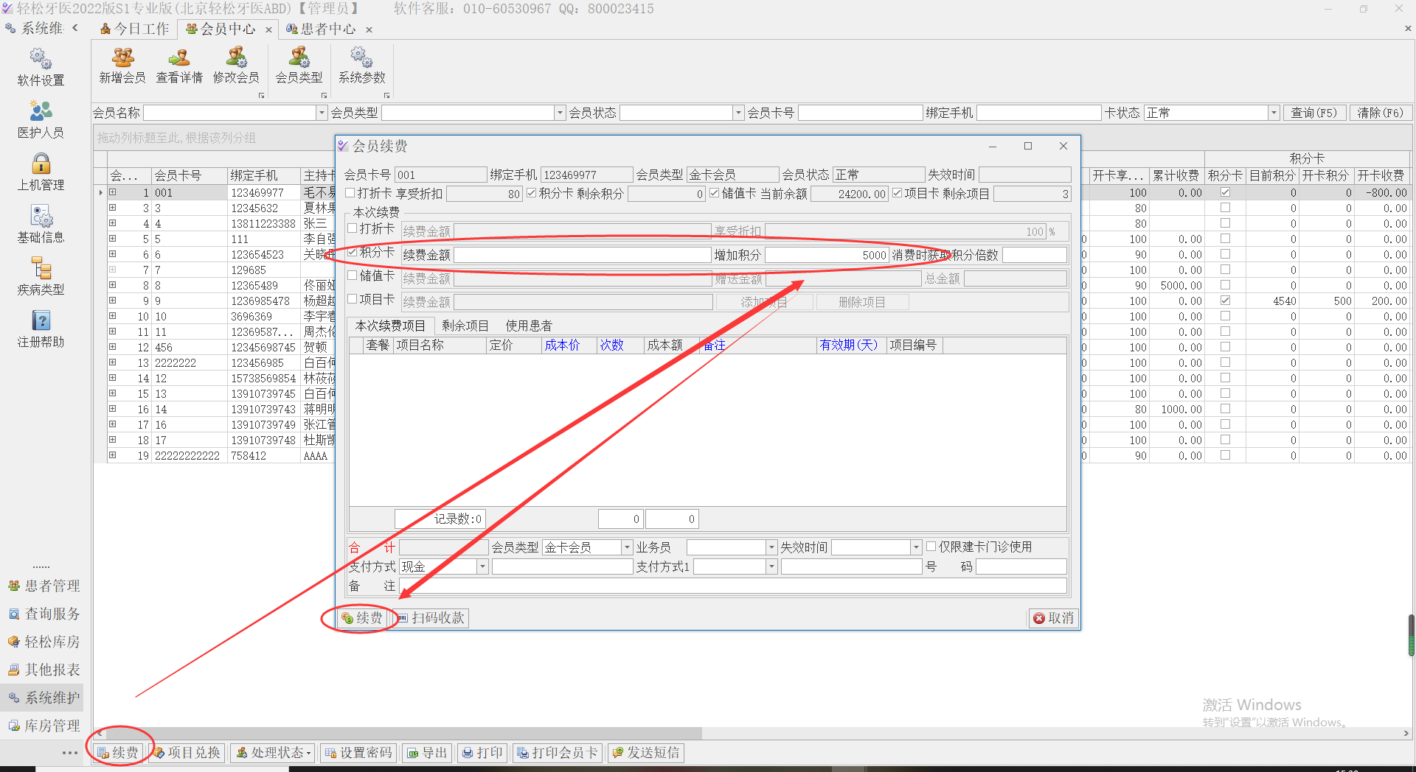Open 支付方式 现金 dropdown
This screenshot has height=772, width=1416.
pyautogui.click(x=482, y=566)
